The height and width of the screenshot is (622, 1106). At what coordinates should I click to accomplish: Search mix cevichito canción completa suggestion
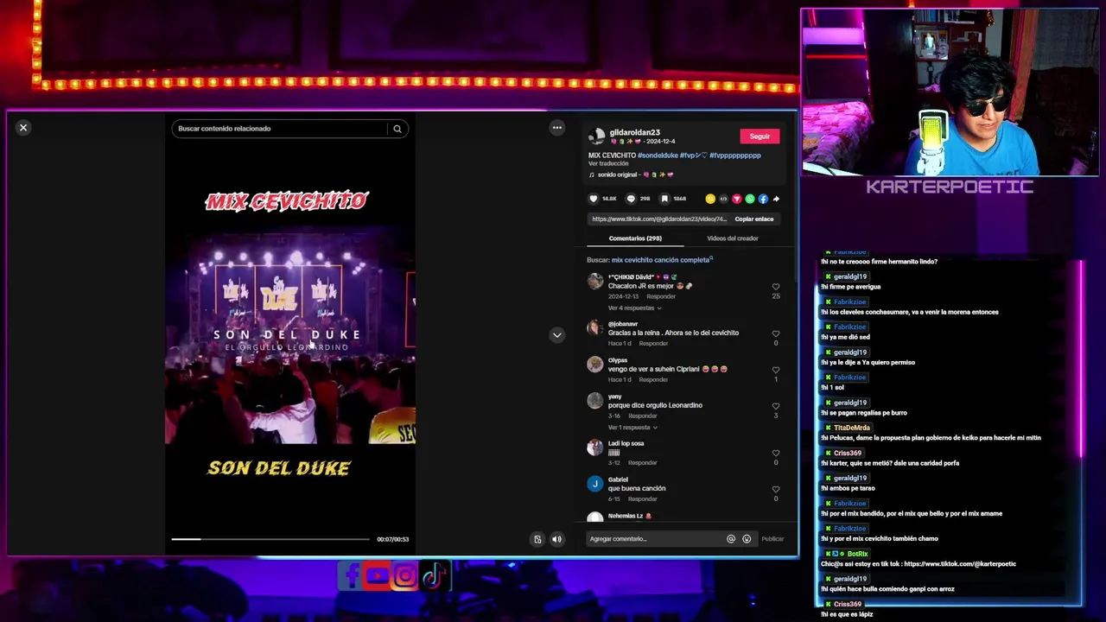tap(662, 260)
